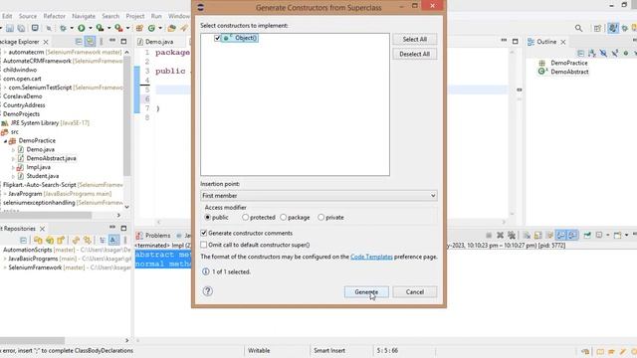Open the Code Templates preference link
Image resolution: width=637 pixels, height=358 pixels.
point(371,257)
